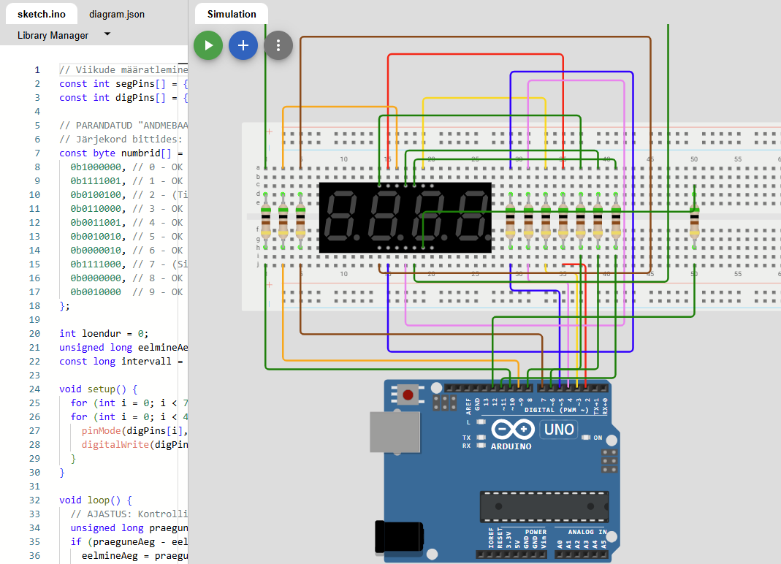Place cursor on the 'const int digPins[]' line
Viewport: 781px width, 564px height.
pos(123,98)
